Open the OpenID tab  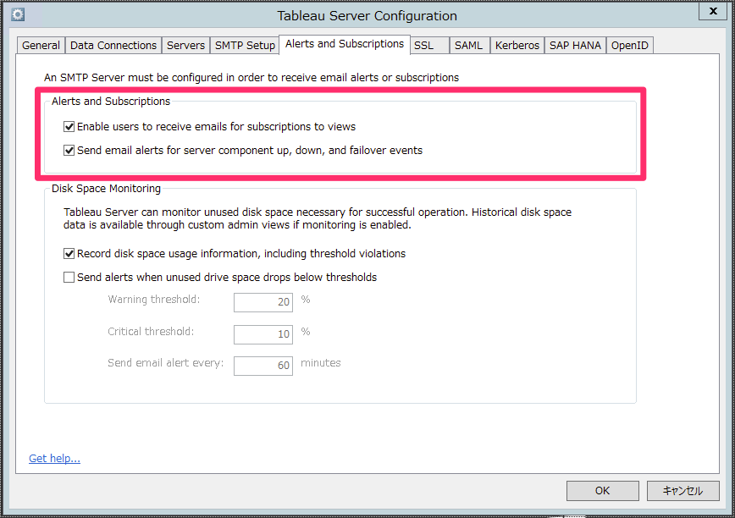tap(629, 44)
